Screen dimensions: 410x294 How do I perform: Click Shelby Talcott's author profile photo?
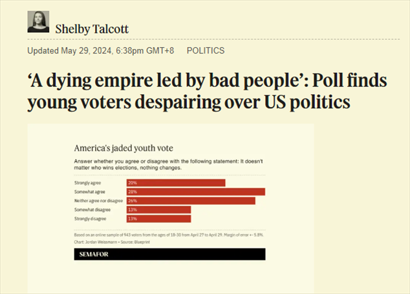38,22
